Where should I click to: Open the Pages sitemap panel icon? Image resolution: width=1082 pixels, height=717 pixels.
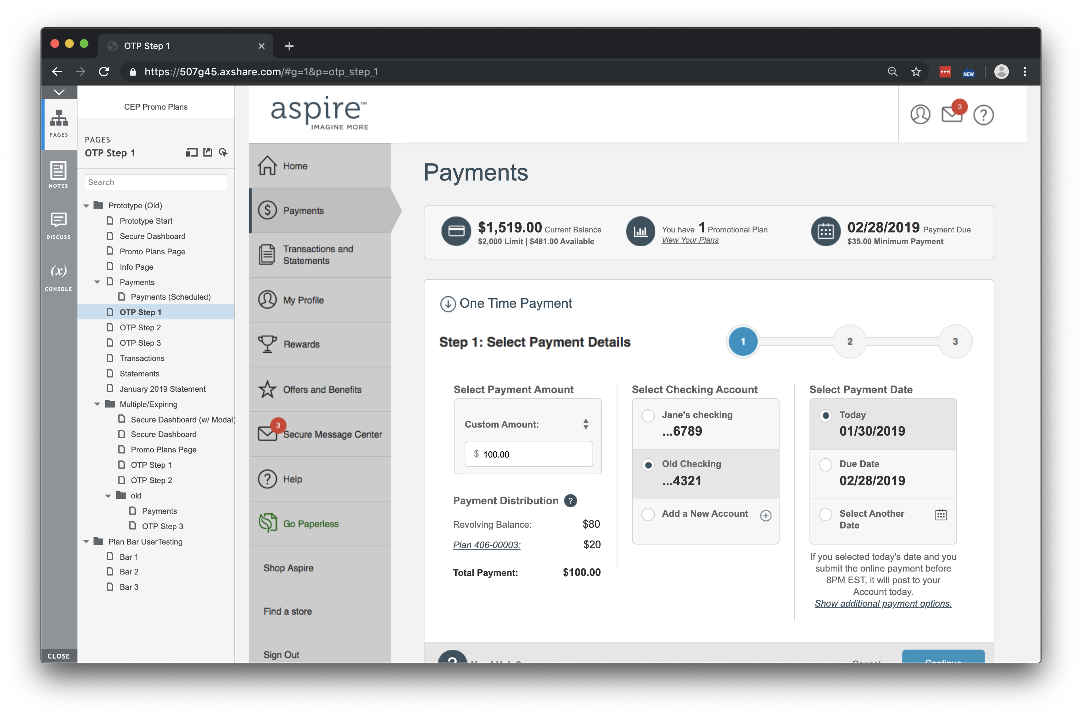coord(58,123)
